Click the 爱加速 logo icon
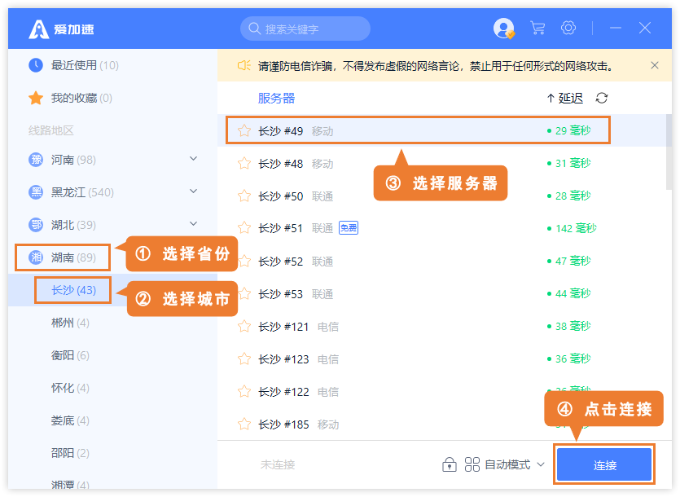 click(39, 29)
